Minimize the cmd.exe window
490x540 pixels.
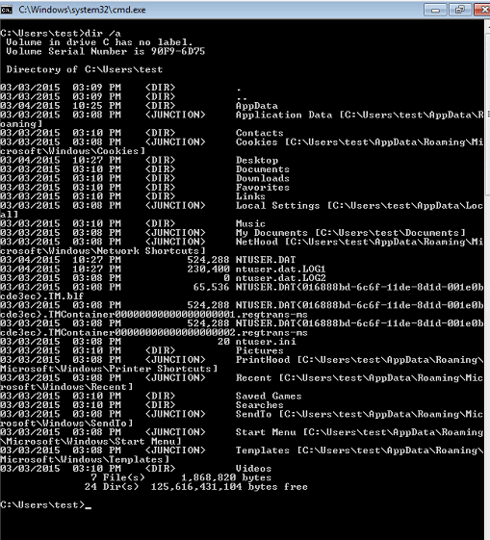435,10
